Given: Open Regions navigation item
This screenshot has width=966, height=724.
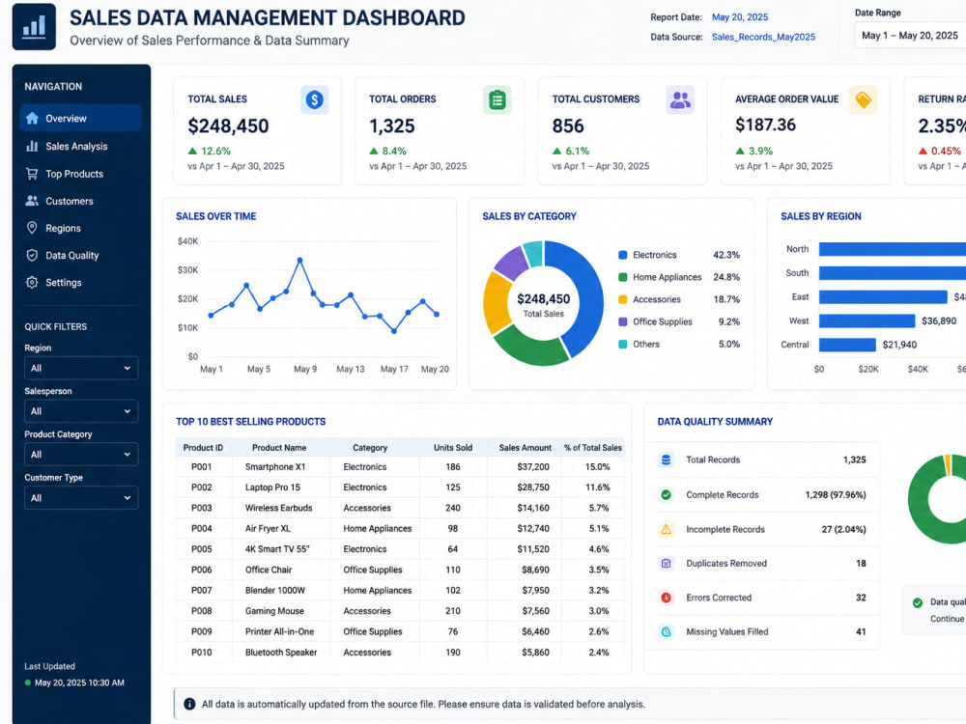Looking at the screenshot, I should (81, 228).
